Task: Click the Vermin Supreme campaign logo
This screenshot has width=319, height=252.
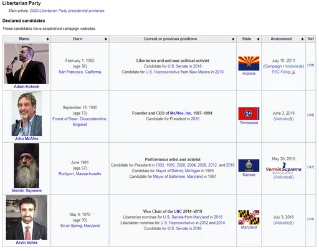Action: 283,168
